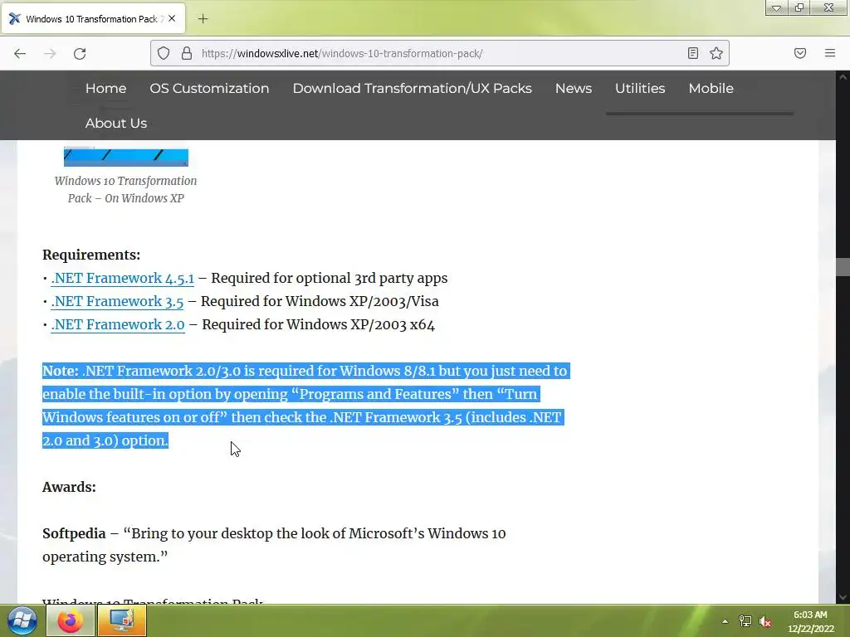This screenshot has width=850, height=637.
Task: Open the taskbar clock and date
Action: (x=811, y=621)
